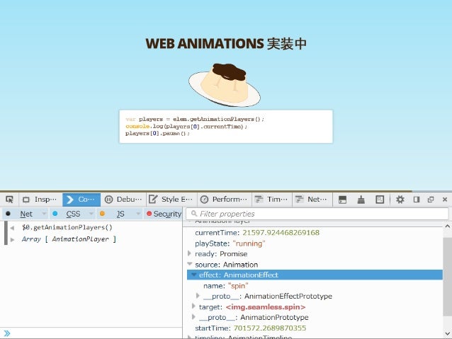The height and width of the screenshot is (339, 452).
Task: Toggle the JS filter button
Action: tap(115, 214)
